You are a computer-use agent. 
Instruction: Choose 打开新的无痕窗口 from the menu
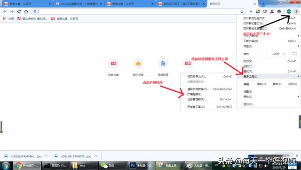coord(269,28)
